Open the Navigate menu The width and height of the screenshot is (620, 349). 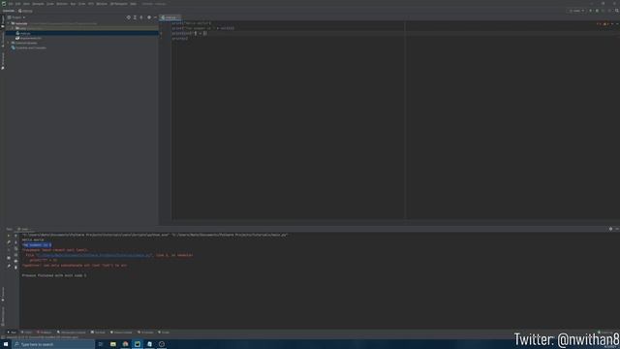[x=39, y=4]
